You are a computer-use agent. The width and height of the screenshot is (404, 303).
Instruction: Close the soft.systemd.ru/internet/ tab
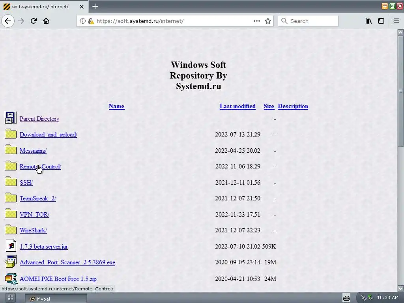pos(82,7)
